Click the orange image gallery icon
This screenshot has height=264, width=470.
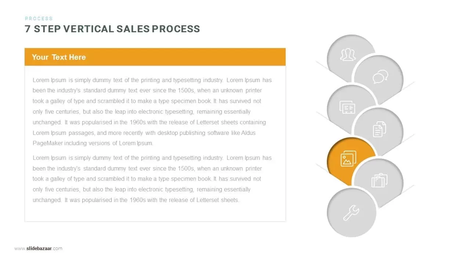point(348,158)
